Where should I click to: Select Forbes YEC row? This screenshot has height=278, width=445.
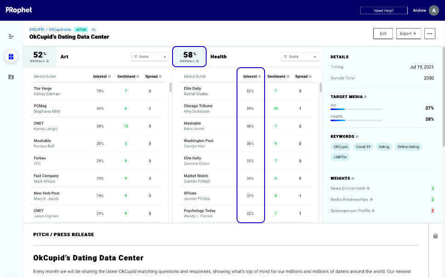(96, 161)
